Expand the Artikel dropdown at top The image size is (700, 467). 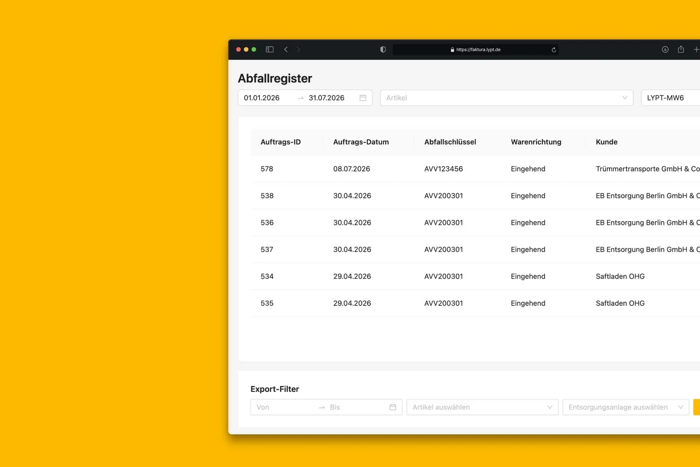tap(507, 98)
